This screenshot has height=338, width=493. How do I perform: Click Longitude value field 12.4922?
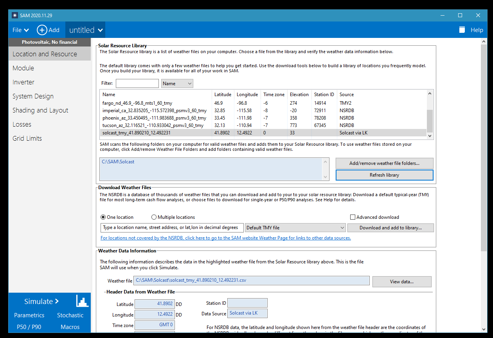[155, 314]
